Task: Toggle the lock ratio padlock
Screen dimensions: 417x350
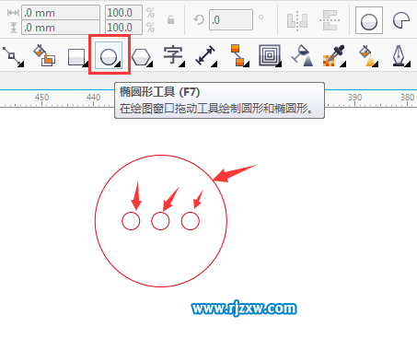Action: [171, 20]
